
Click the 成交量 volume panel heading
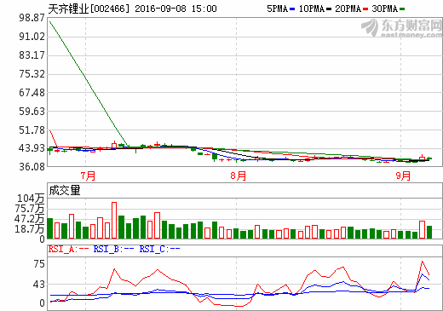65,190
